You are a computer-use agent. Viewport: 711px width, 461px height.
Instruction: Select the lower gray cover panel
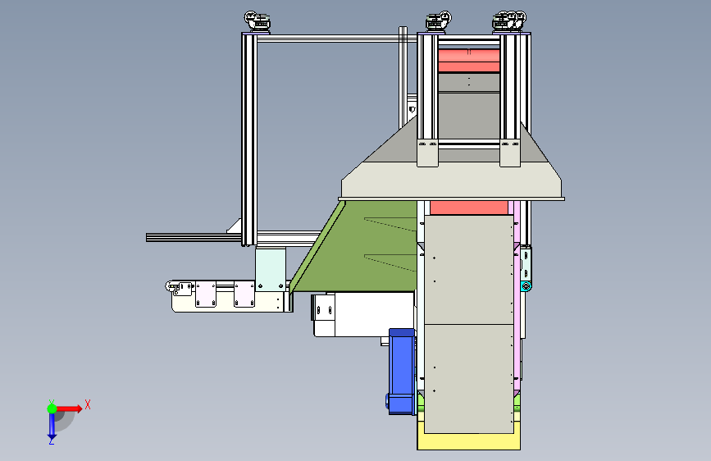coord(469,379)
